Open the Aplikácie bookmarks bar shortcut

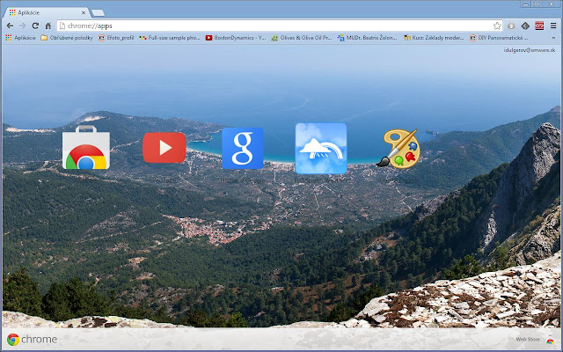[20, 38]
